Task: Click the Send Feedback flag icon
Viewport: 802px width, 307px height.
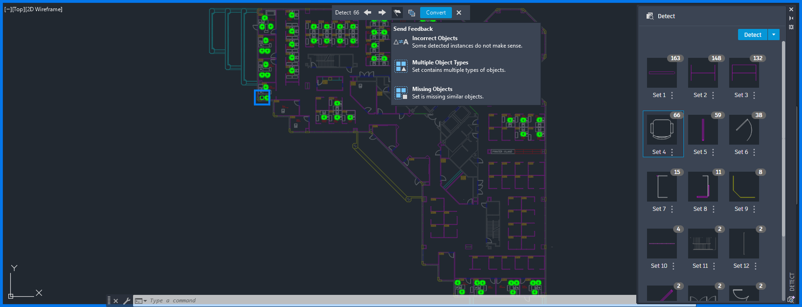Action: click(397, 13)
